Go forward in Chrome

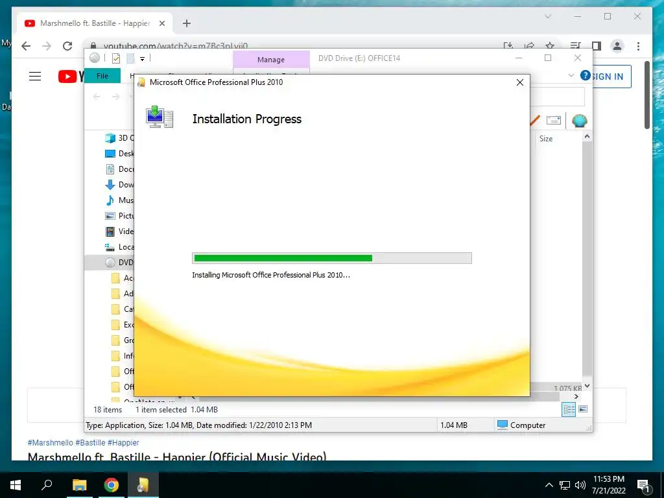pyautogui.click(x=47, y=46)
